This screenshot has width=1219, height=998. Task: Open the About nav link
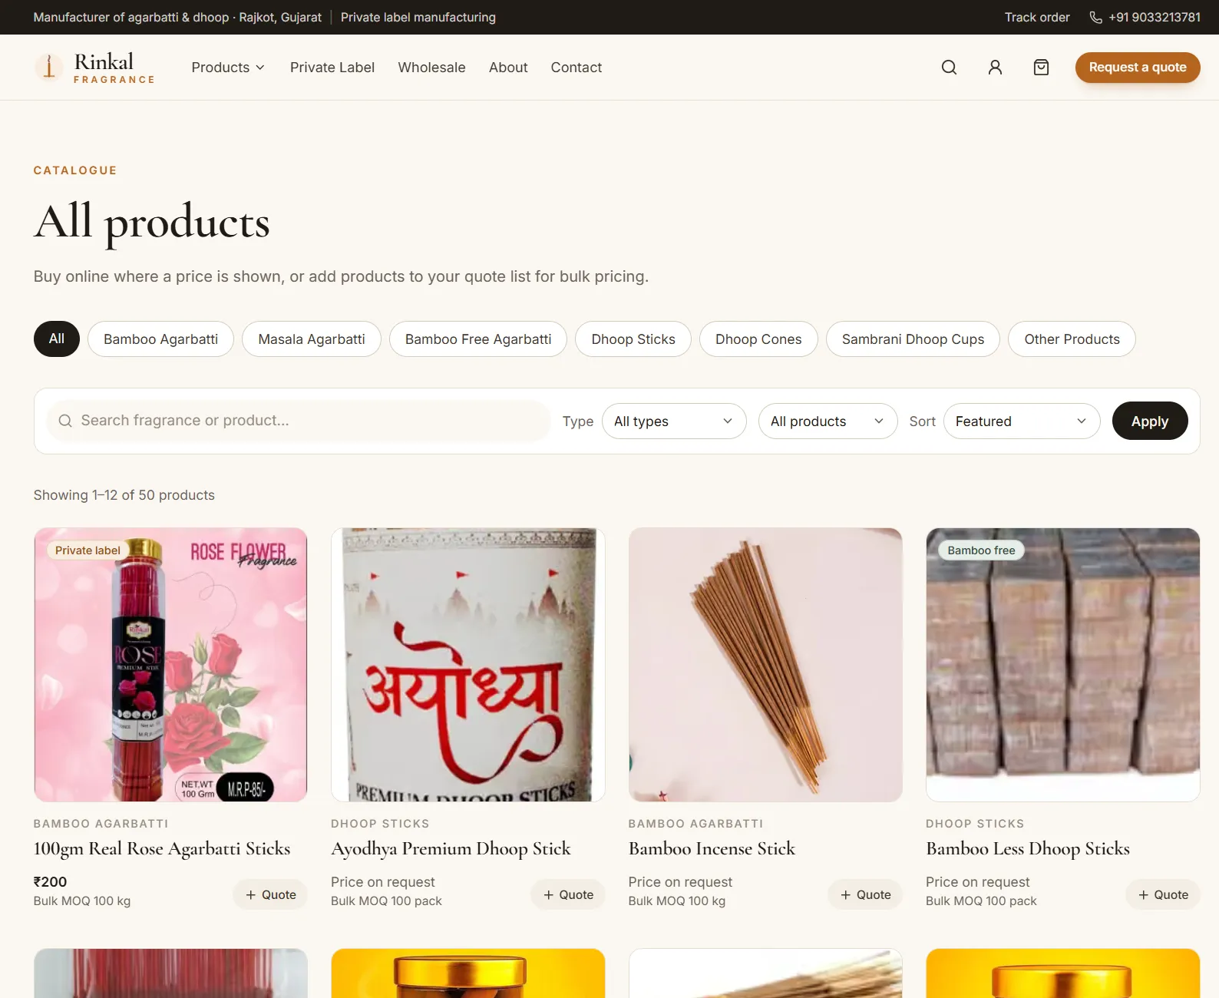point(508,68)
